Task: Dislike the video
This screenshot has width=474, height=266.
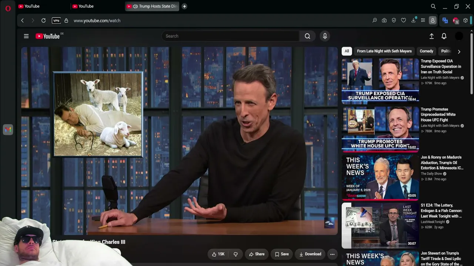Action: pos(236,254)
